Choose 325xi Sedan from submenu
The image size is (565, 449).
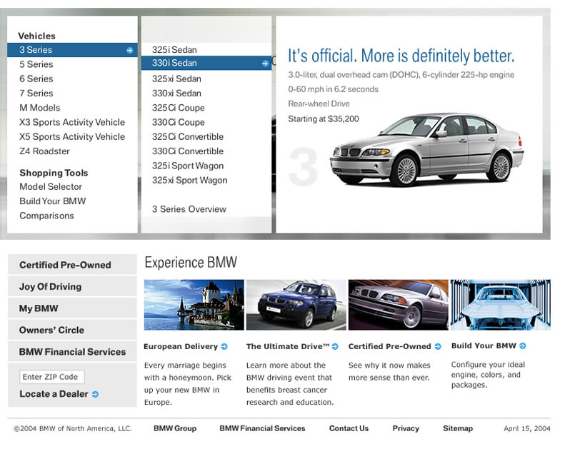click(176, 79)
